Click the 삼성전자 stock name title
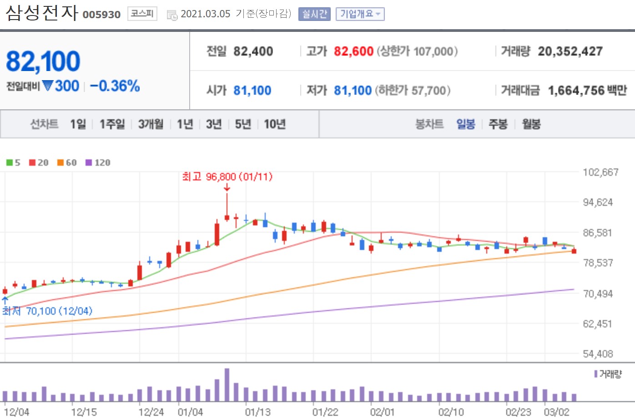Viewport: 635px width, 418px height. (x=42, y=13)
